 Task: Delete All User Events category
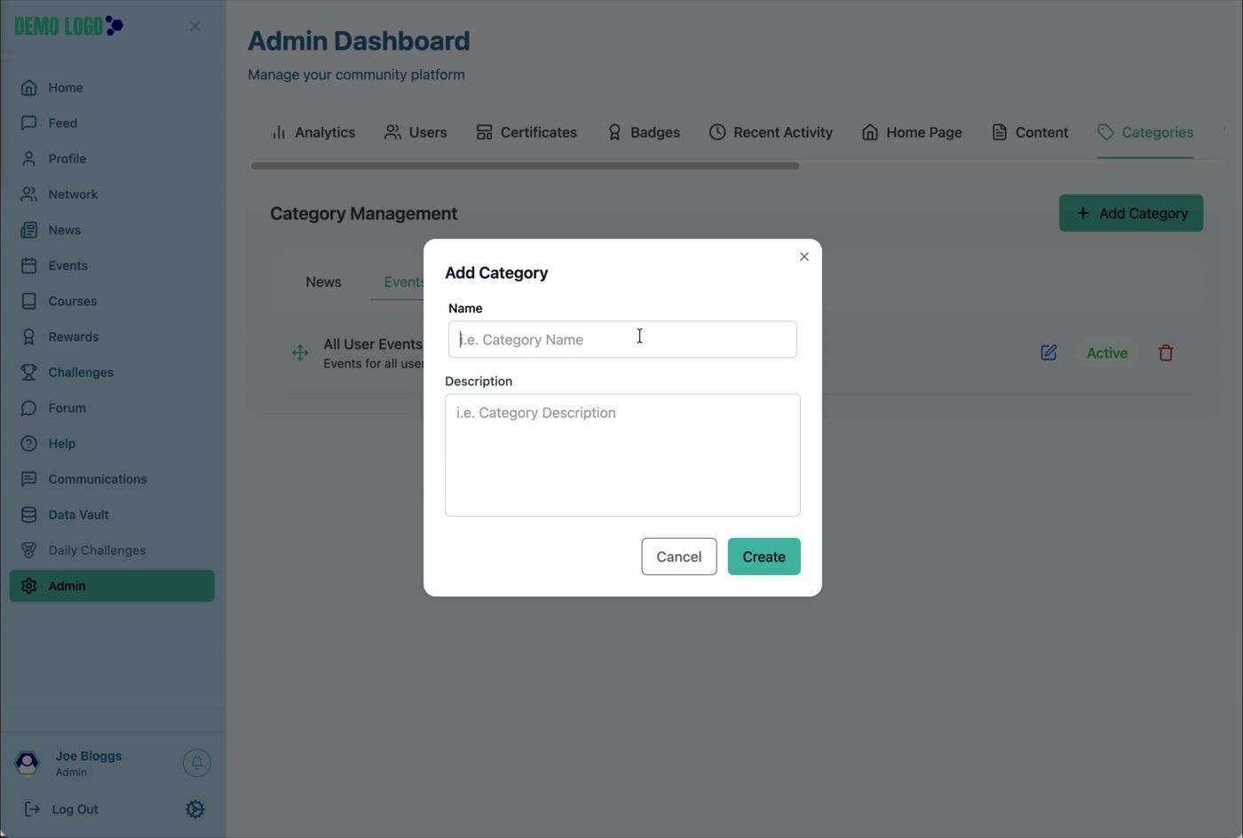click(1166, 353)
